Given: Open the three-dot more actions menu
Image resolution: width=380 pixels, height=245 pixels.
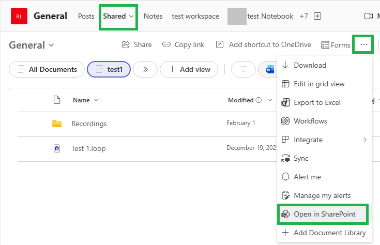Looking at the screenshot, I should click(364, 44).
